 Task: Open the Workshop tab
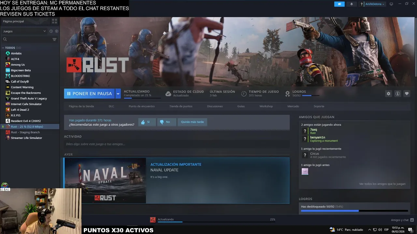(x=266, y=106)
